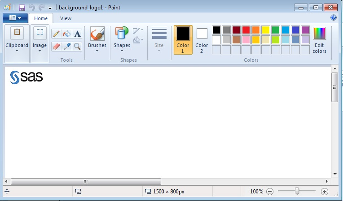Activate the Color 2 button

point(202,39)
